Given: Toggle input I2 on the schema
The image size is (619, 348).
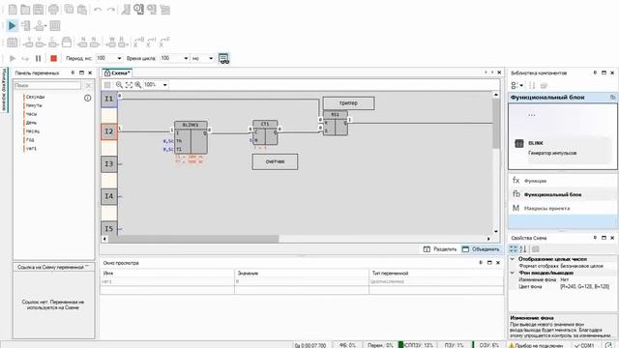Looking at the screenshot, I should click(x=109, y=131).
